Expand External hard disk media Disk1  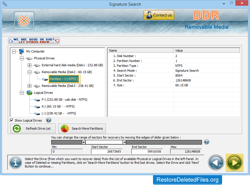point(29,65)
